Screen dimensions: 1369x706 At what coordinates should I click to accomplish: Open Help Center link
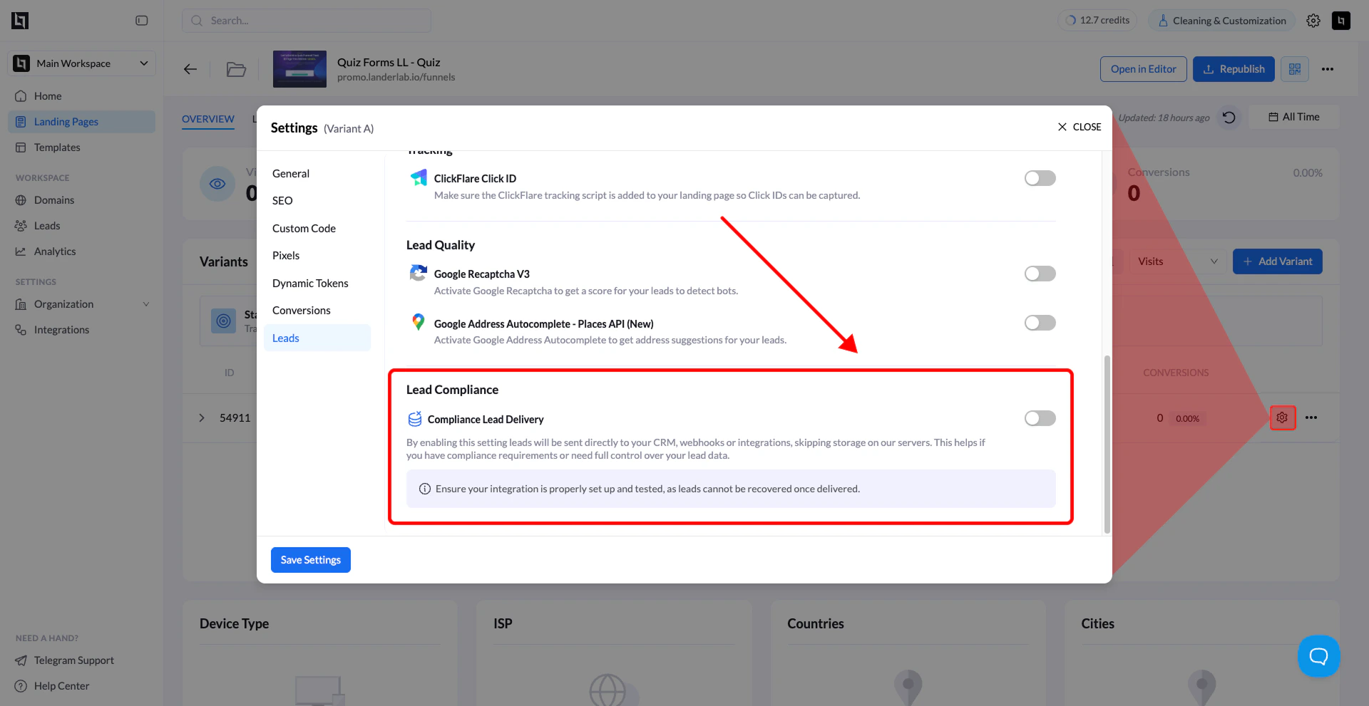61,686
